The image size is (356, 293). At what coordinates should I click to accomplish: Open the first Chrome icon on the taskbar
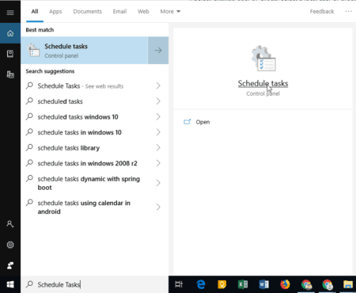(x=306, y=284)
